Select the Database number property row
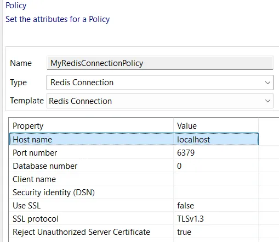The width and height of the screenshot is (279, 242). point(134,166)
